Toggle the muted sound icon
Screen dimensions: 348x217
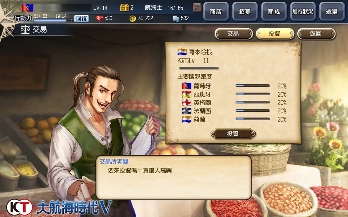pos(197,8)
